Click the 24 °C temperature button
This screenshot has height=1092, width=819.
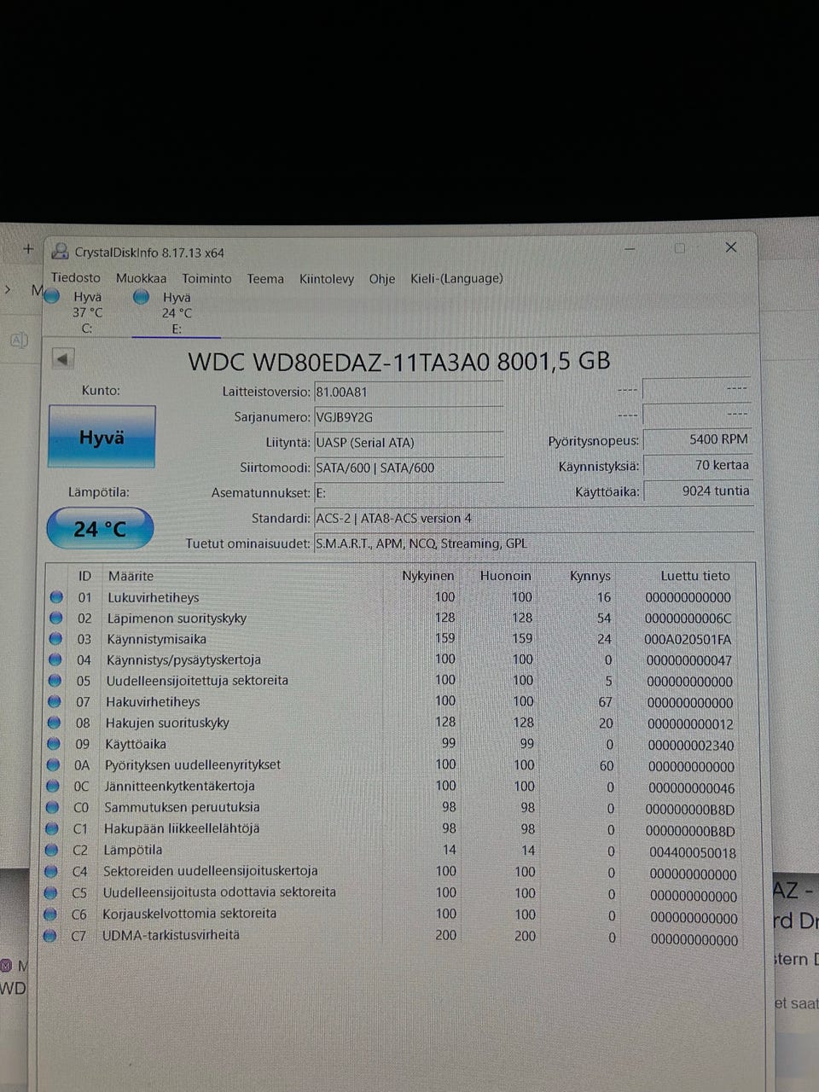click(x=100, y=529)
